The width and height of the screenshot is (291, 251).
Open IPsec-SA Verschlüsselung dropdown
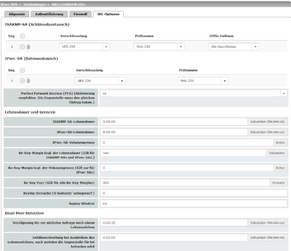[x=122, y=80]
